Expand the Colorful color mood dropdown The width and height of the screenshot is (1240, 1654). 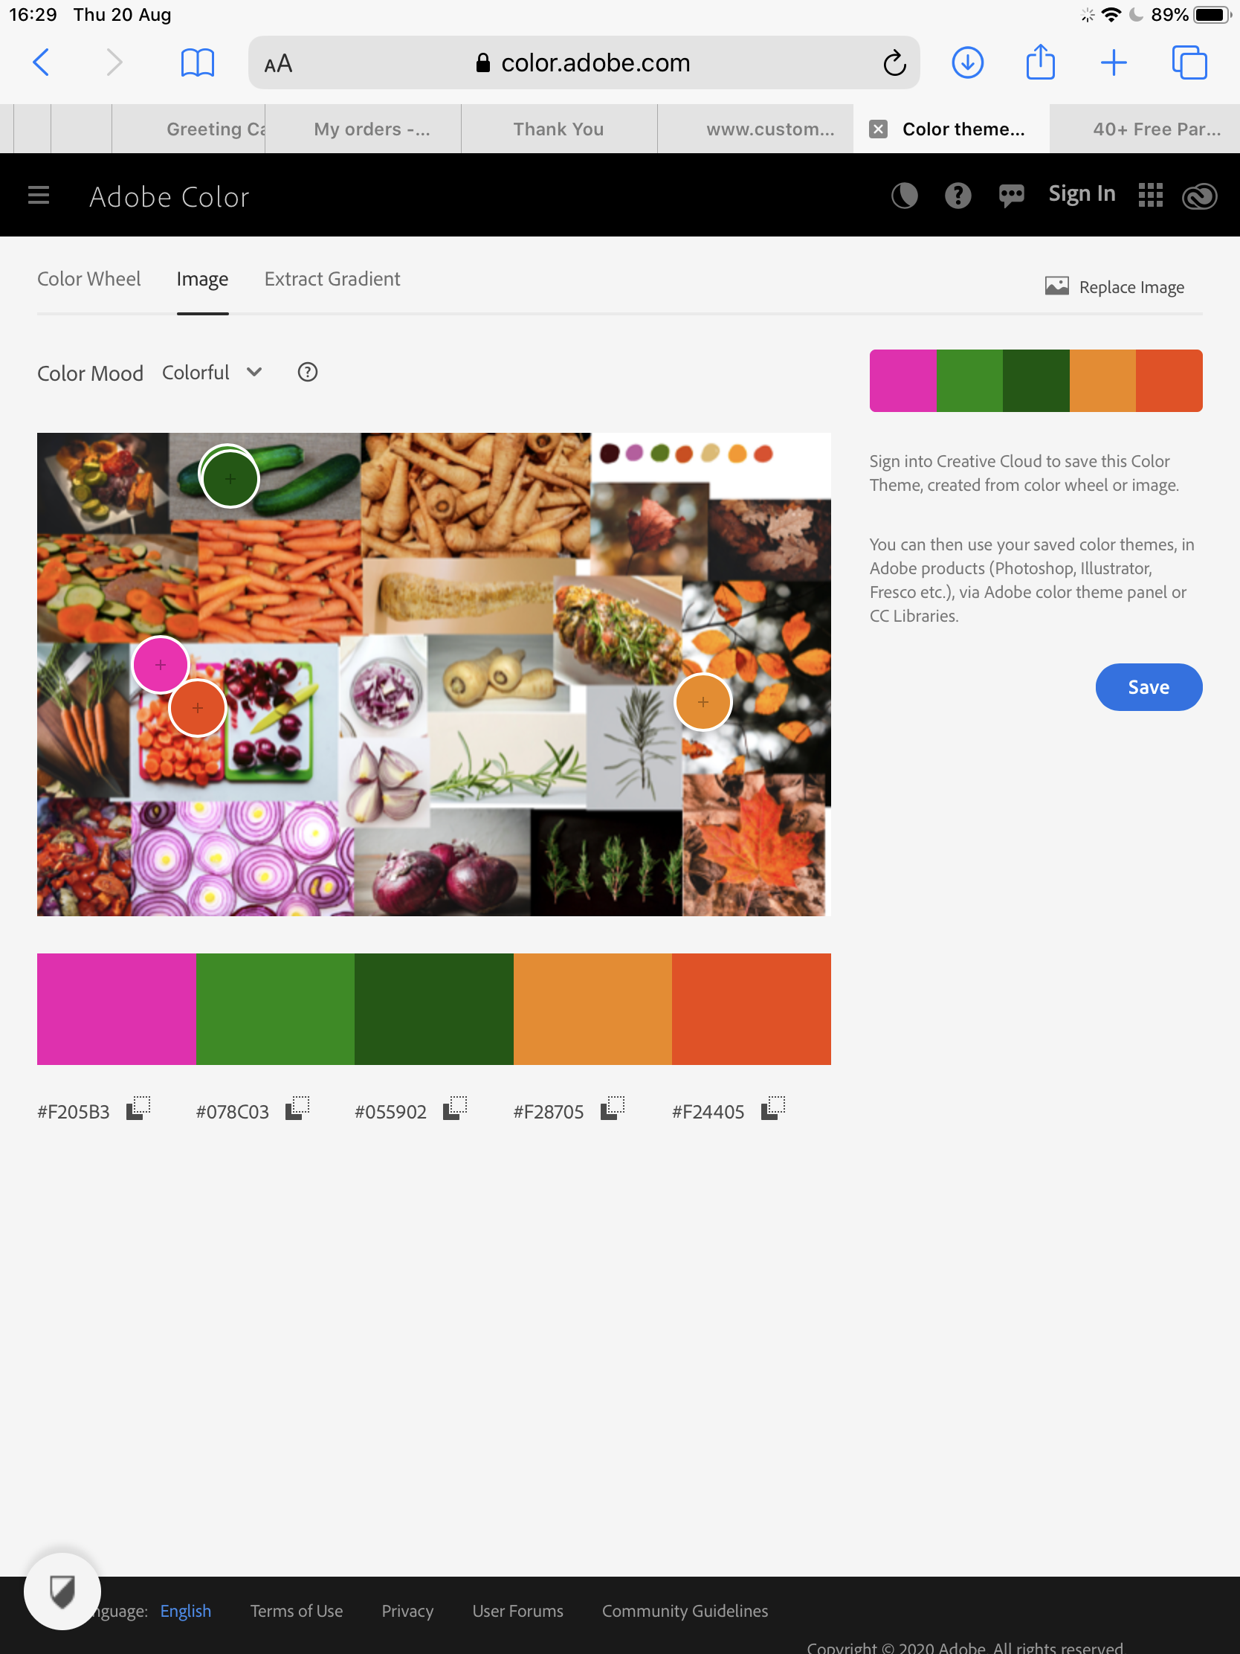(x=213, y=373)
